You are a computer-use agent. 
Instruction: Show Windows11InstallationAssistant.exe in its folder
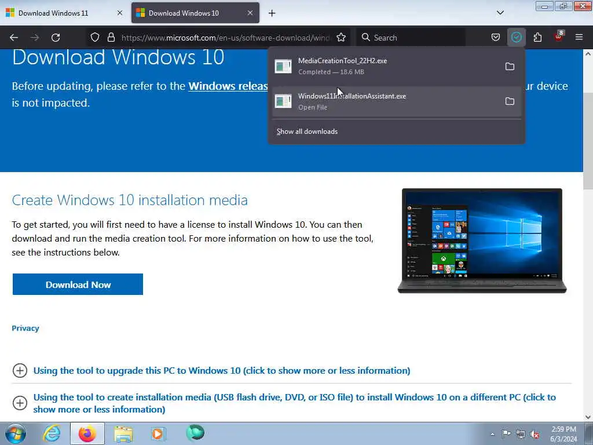click(510, 101)
